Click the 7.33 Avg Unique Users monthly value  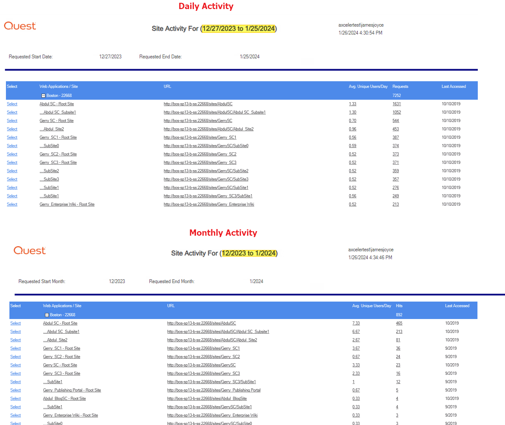(356, 323)
